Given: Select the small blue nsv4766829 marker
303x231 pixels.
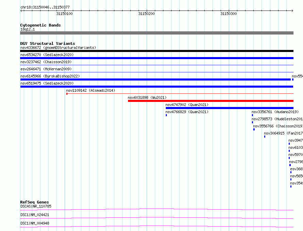Looking at the screenshot, I should click(x=166, y=115).
